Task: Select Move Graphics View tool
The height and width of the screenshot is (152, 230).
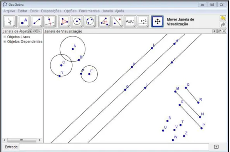Action: [x=157, y=22]
